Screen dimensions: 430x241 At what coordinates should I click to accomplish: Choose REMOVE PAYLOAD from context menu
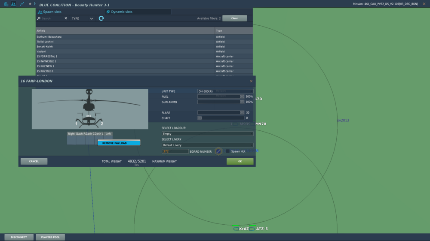[x=119, y=143]
